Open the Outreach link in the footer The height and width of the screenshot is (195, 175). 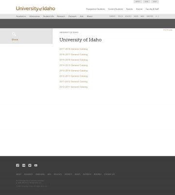(87, 174)
